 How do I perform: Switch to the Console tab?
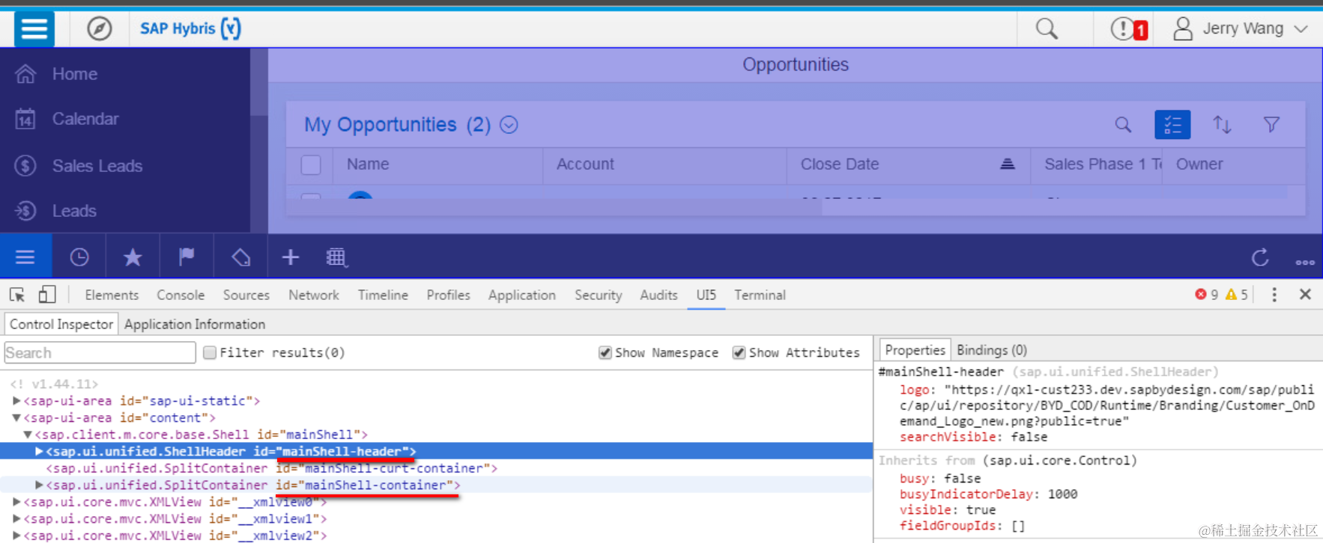pos(181,295)
